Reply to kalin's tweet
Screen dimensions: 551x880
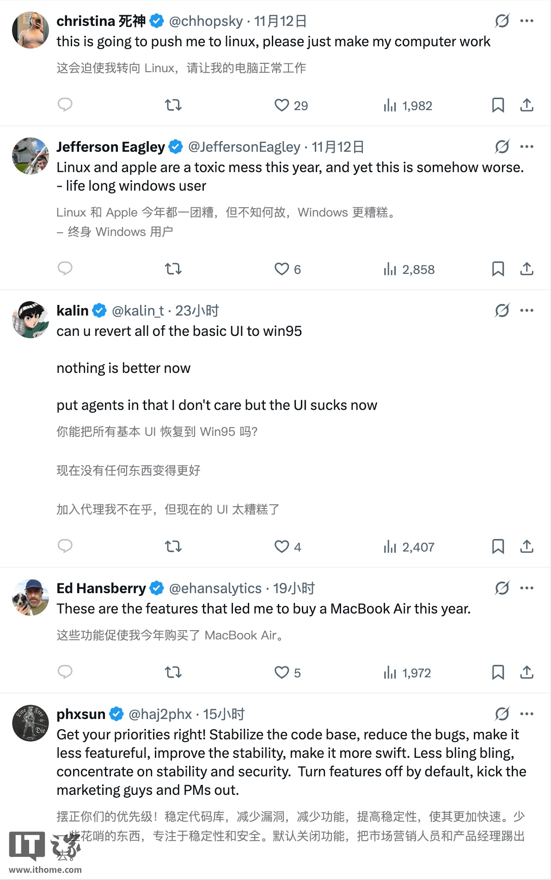coord(66,546)
